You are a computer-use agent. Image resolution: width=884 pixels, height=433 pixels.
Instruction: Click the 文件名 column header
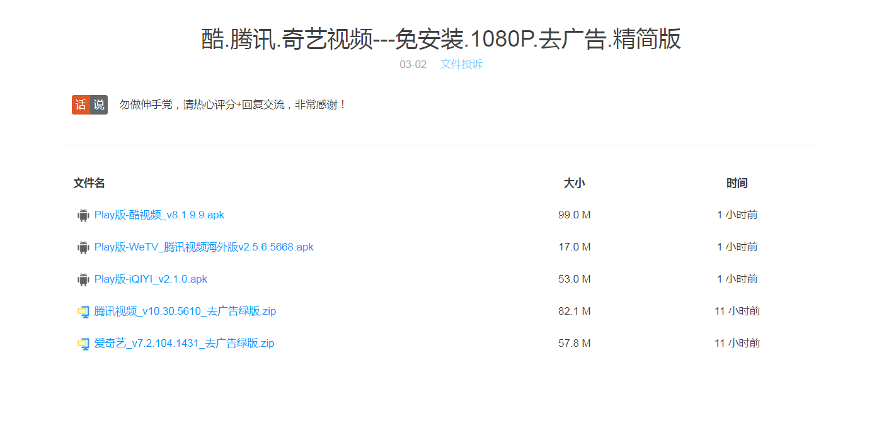(x=89, y=183)
